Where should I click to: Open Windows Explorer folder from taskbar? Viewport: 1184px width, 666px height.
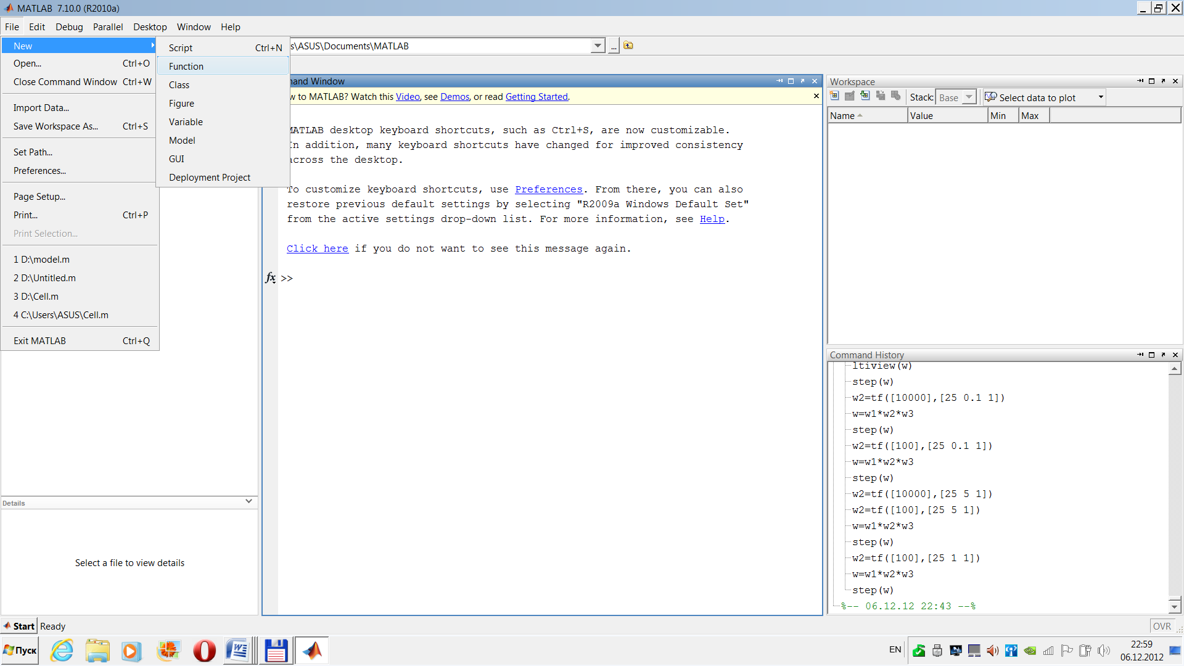(97, 651)
